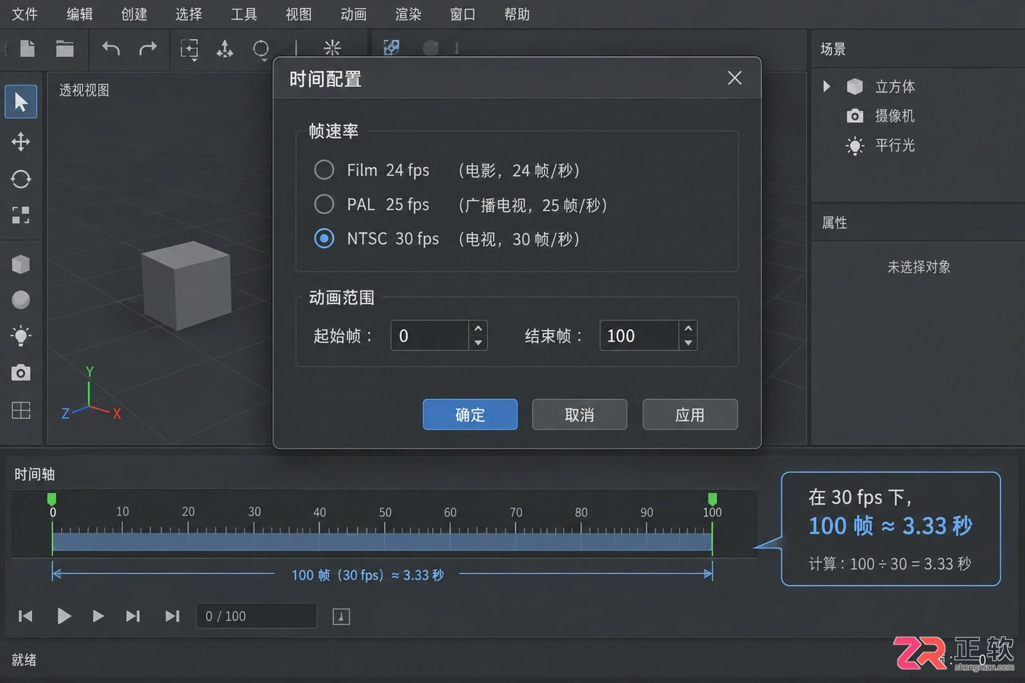1025x683 pixels.
Task: Activate the scale tool in left sidebar
Action: (21, 215)
